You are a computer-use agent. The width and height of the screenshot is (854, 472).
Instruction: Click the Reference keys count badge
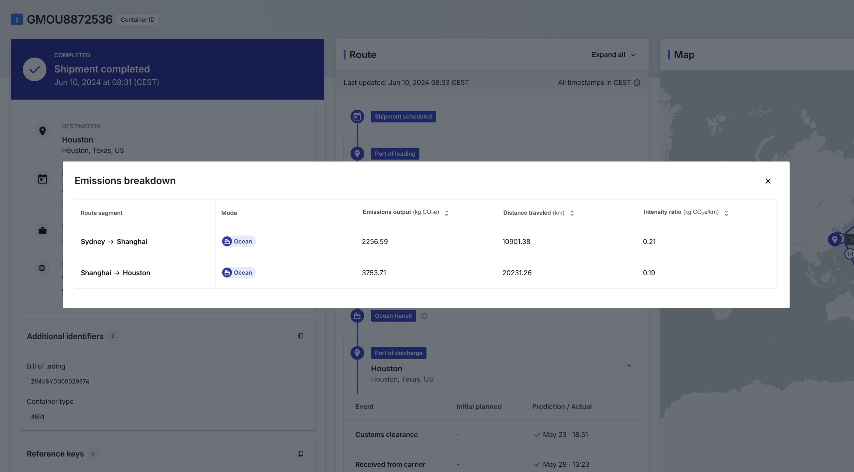tap(93, 454)
